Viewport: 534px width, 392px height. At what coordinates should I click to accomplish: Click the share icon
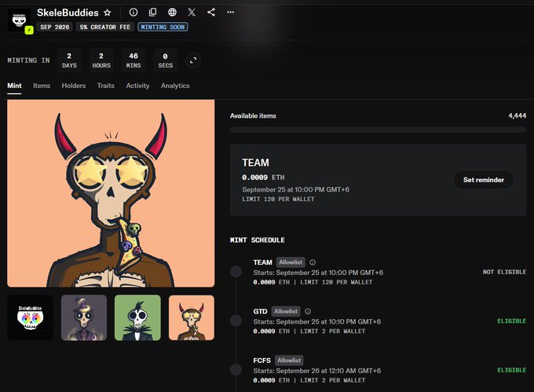[x=211, y=13]
